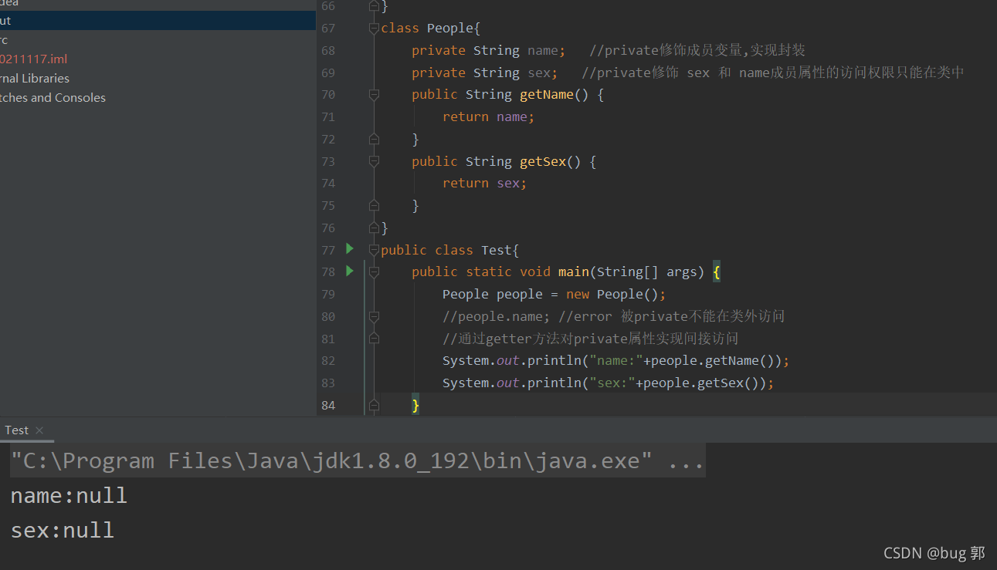Click println statement calling people.getSex()
997x570 pixels.
click(x=609, y=383)
